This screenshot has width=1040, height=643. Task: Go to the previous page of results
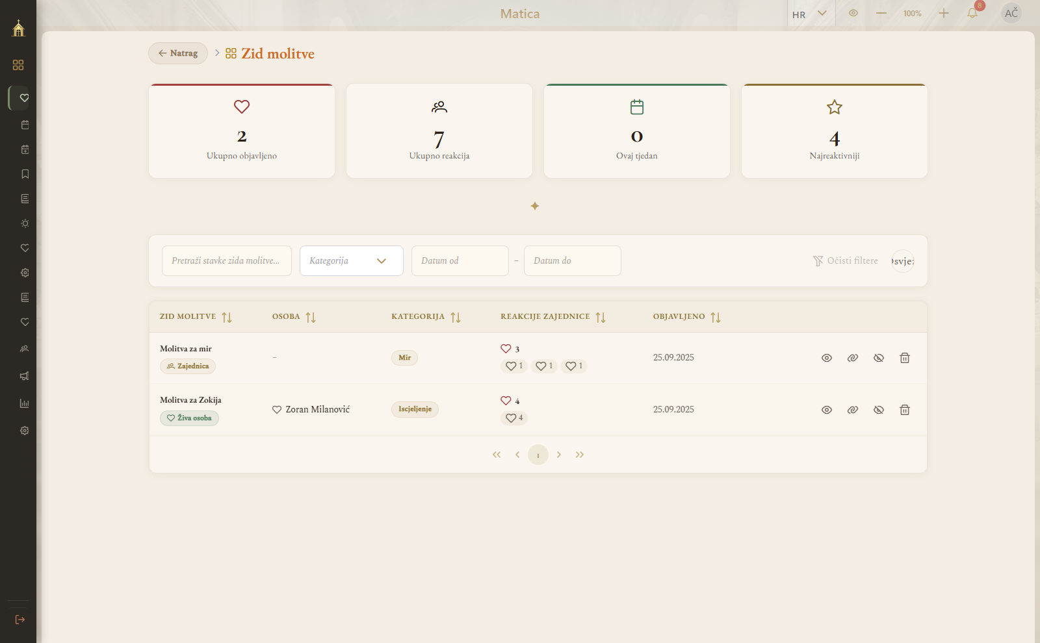(x=517, y=455)
